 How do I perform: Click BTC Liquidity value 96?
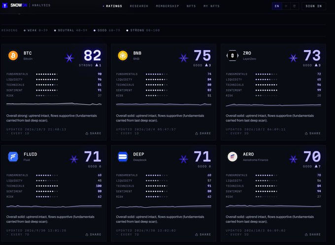tap(100, 79)
